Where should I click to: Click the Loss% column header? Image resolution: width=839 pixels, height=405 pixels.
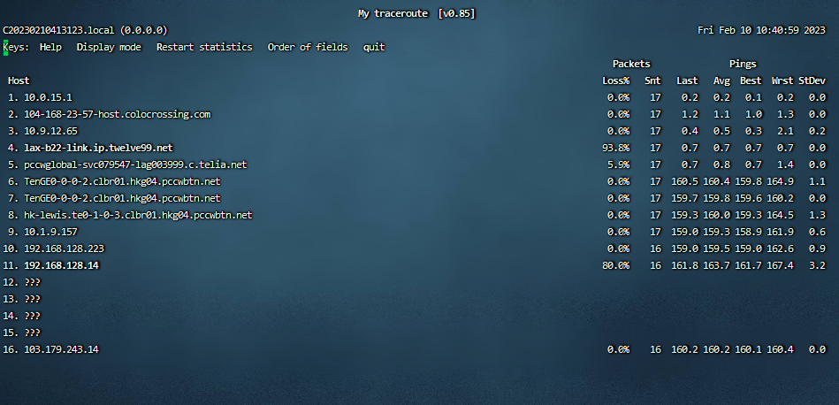[x=615, y=80]
